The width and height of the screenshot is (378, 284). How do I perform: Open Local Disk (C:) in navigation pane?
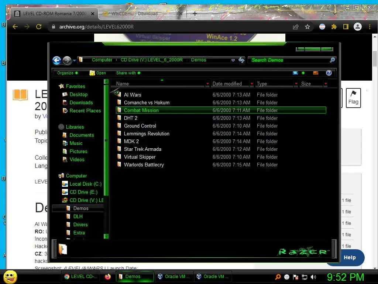click(85, 184)
